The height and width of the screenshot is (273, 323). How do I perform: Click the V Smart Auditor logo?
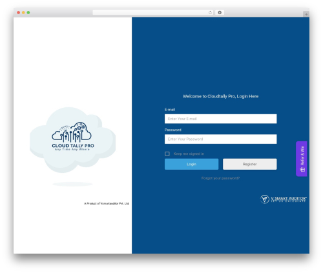(284, 199)
